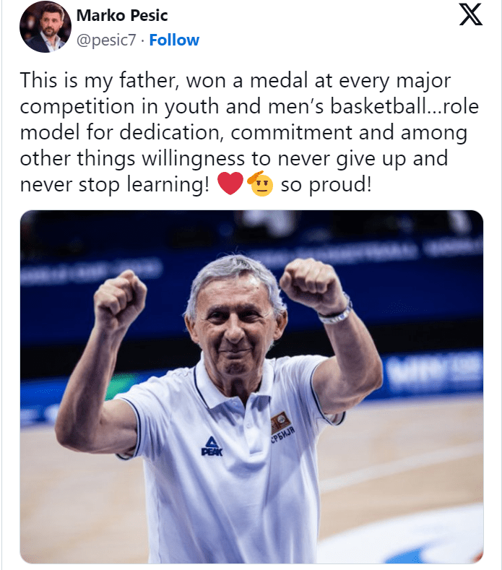
Task: Click the PEAK logo on the shirt
Action: click(x=212, y=446)
